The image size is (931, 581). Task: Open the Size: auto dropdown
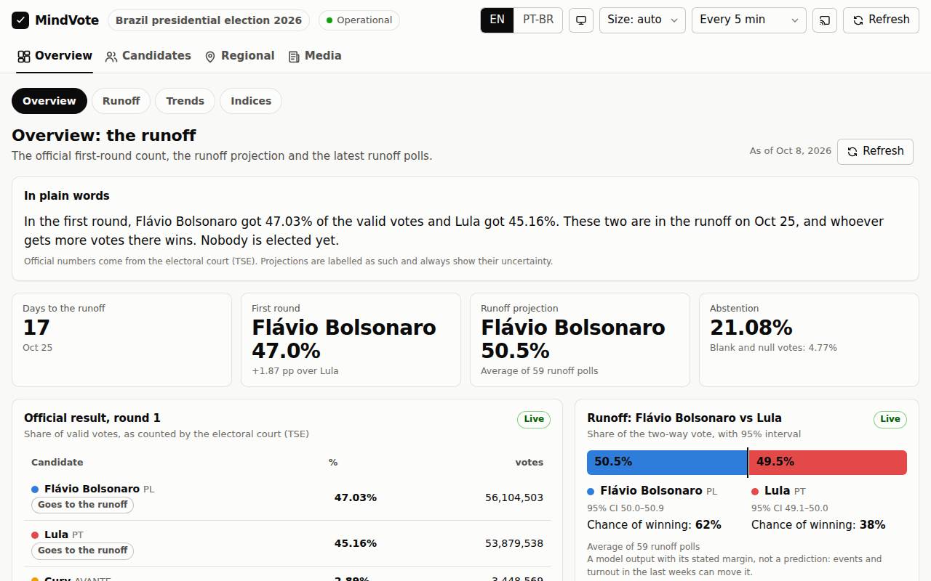point(642,20)
